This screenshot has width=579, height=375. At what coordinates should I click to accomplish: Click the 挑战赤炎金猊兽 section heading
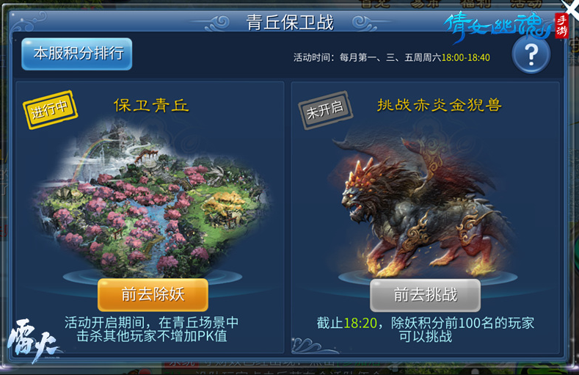(x=440, y=105)
